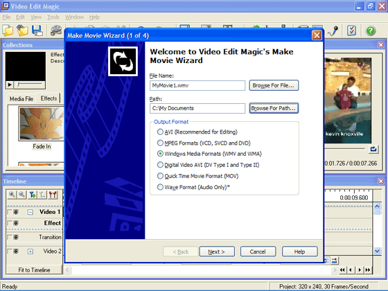Open the Edit menu
Viewport: 388px width, 291px height.
(x=20, y=17)
